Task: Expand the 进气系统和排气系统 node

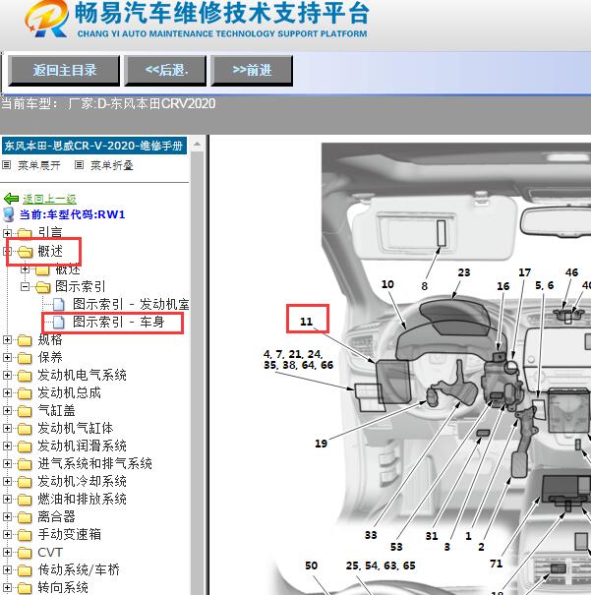Action: coord(7,463)
